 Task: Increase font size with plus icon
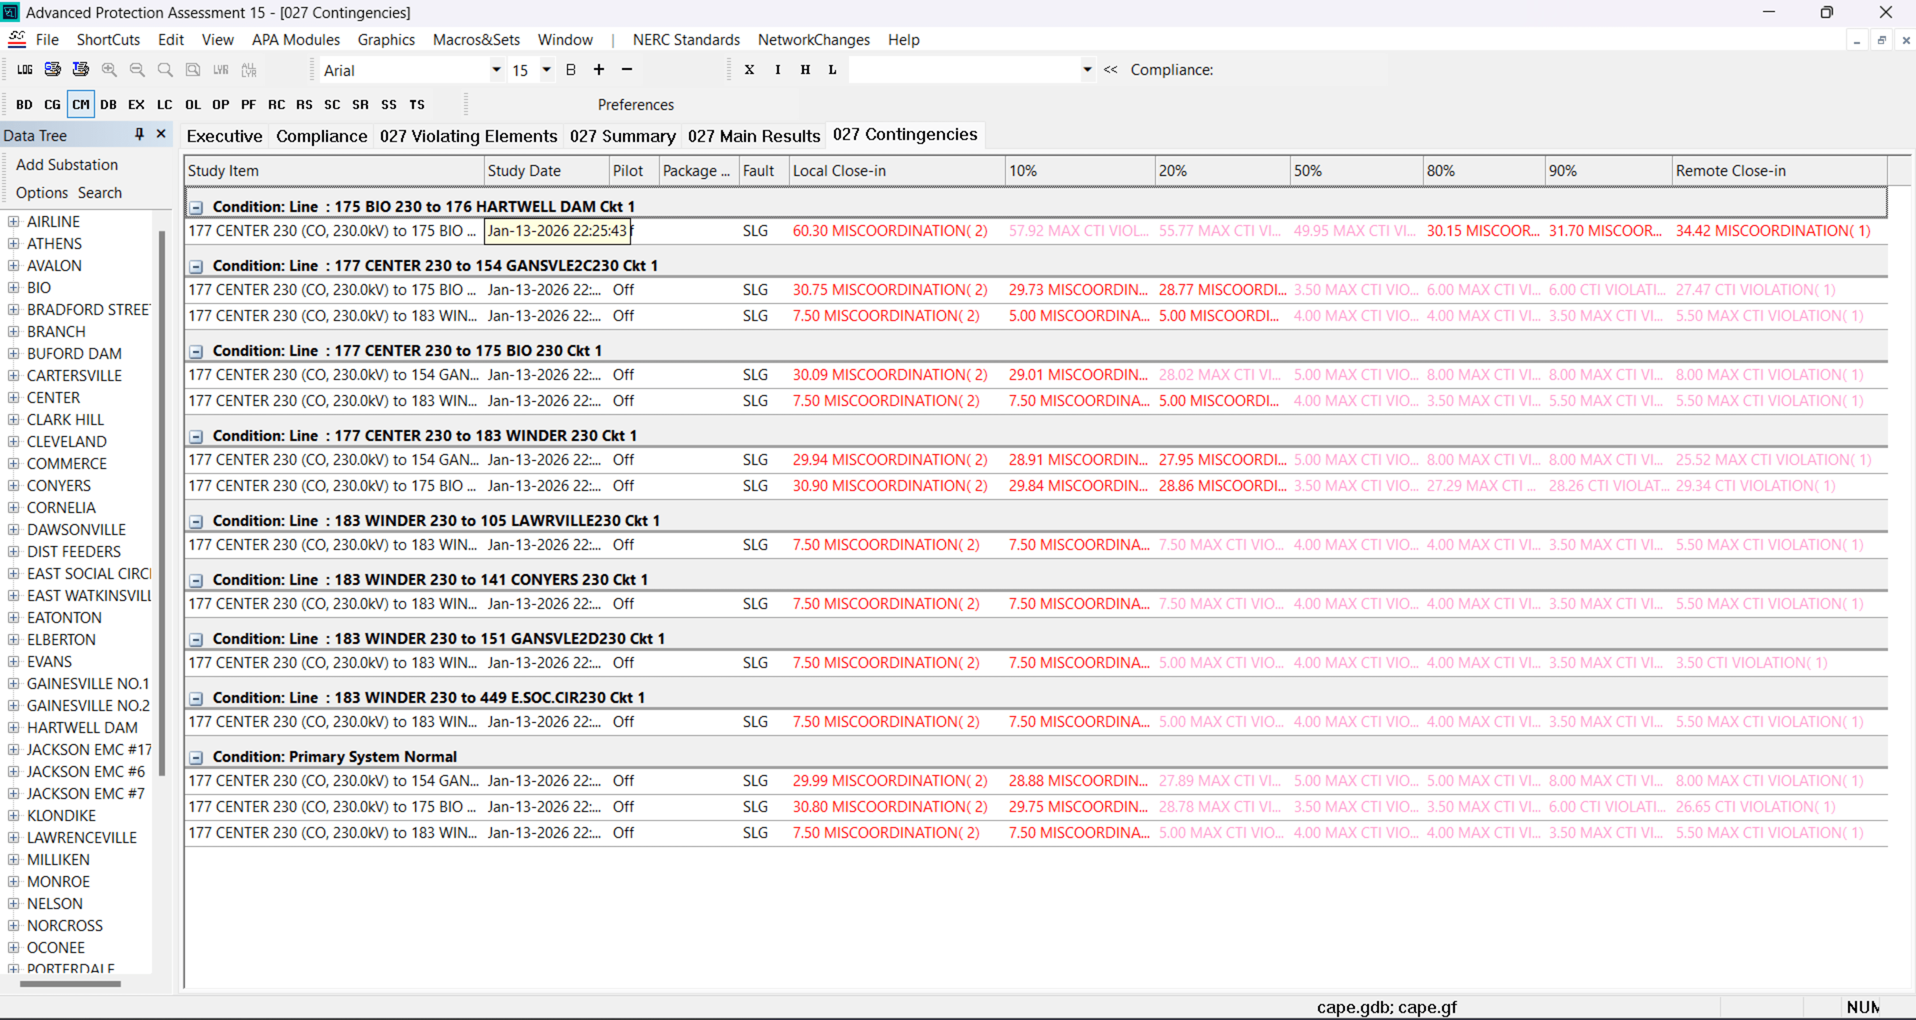[599, 70]
